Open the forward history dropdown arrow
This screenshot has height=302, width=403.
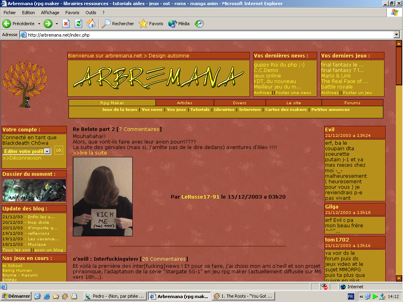tap(57, 24)
